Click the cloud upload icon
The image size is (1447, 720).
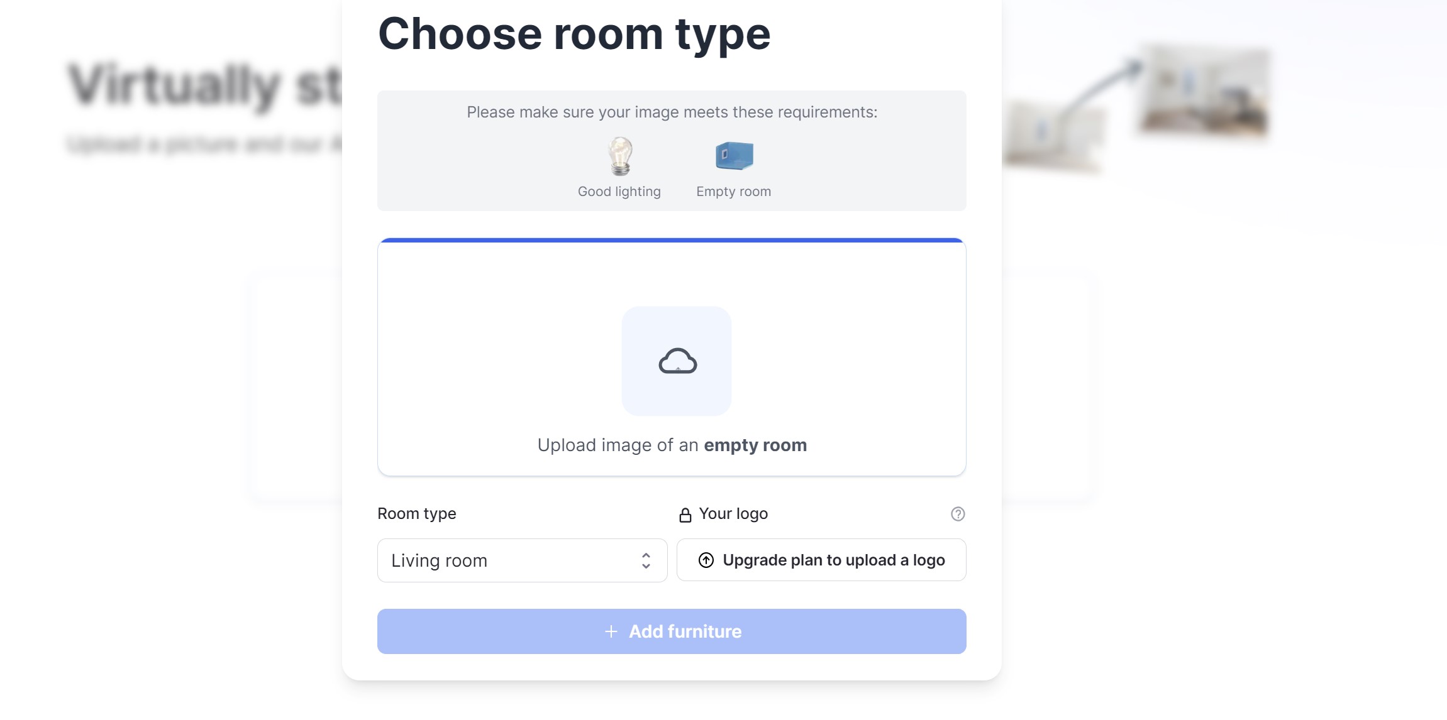click(x=676, y=361)
